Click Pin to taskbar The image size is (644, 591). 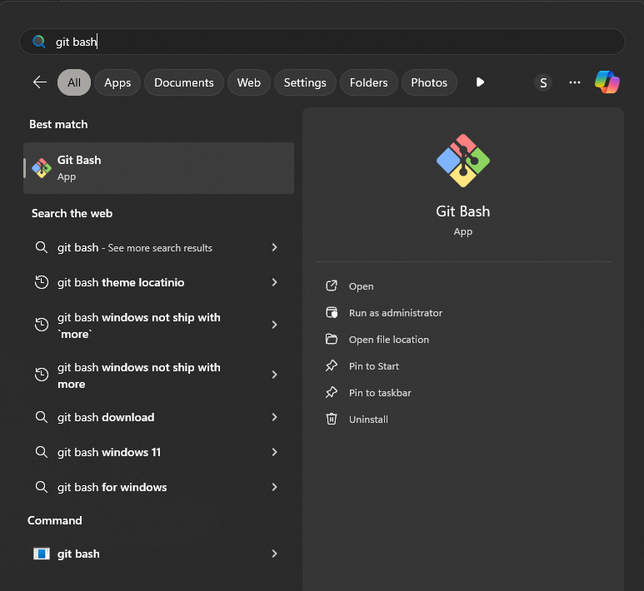[x=379, y=393]
